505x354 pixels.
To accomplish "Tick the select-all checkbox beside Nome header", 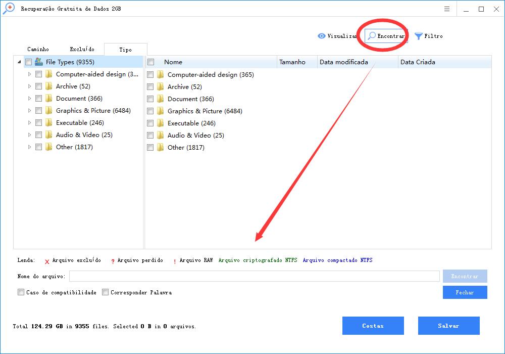I will click(x=150, y=62).
